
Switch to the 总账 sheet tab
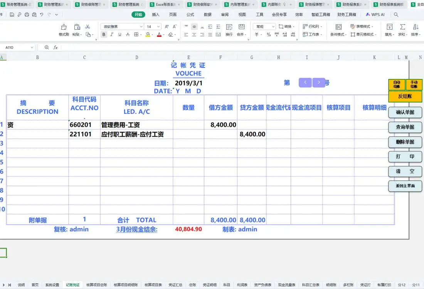click(192, 285)
